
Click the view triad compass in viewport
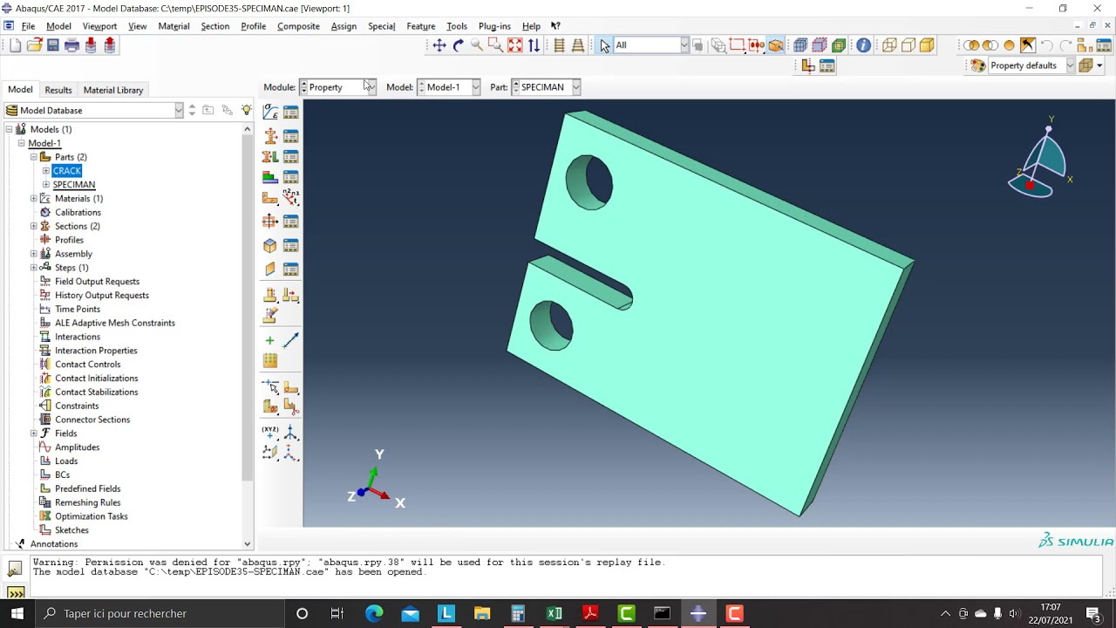1039,161
